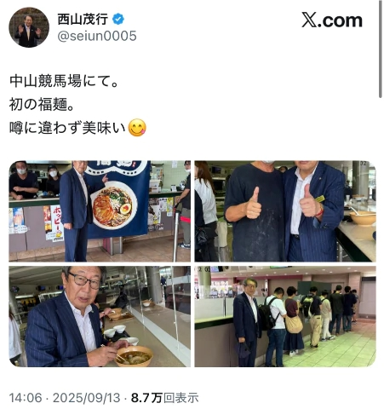384x409 pixels.
Task: Open the two thumbs-up photo
Action: point(285,211)
